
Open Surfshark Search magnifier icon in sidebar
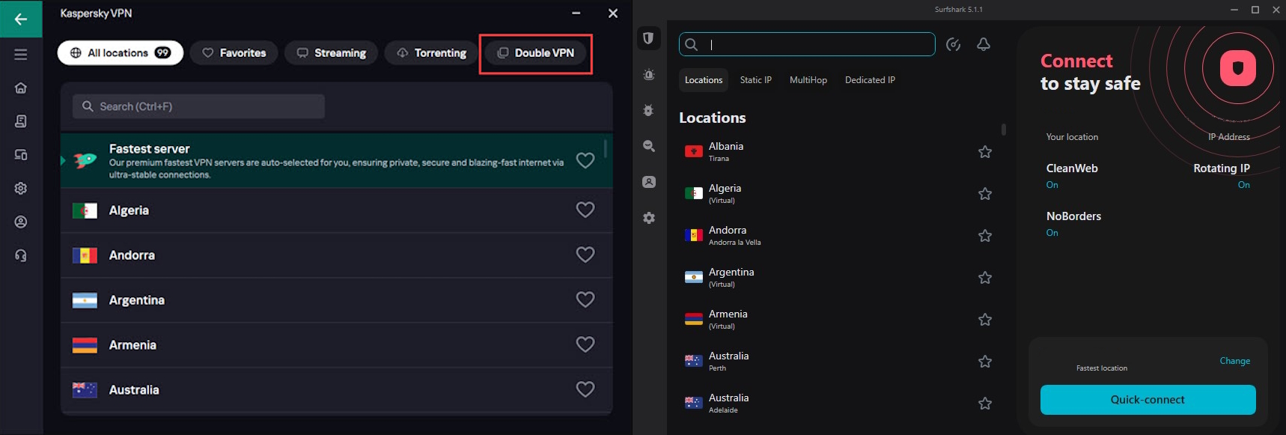click(x=649, y=146)
